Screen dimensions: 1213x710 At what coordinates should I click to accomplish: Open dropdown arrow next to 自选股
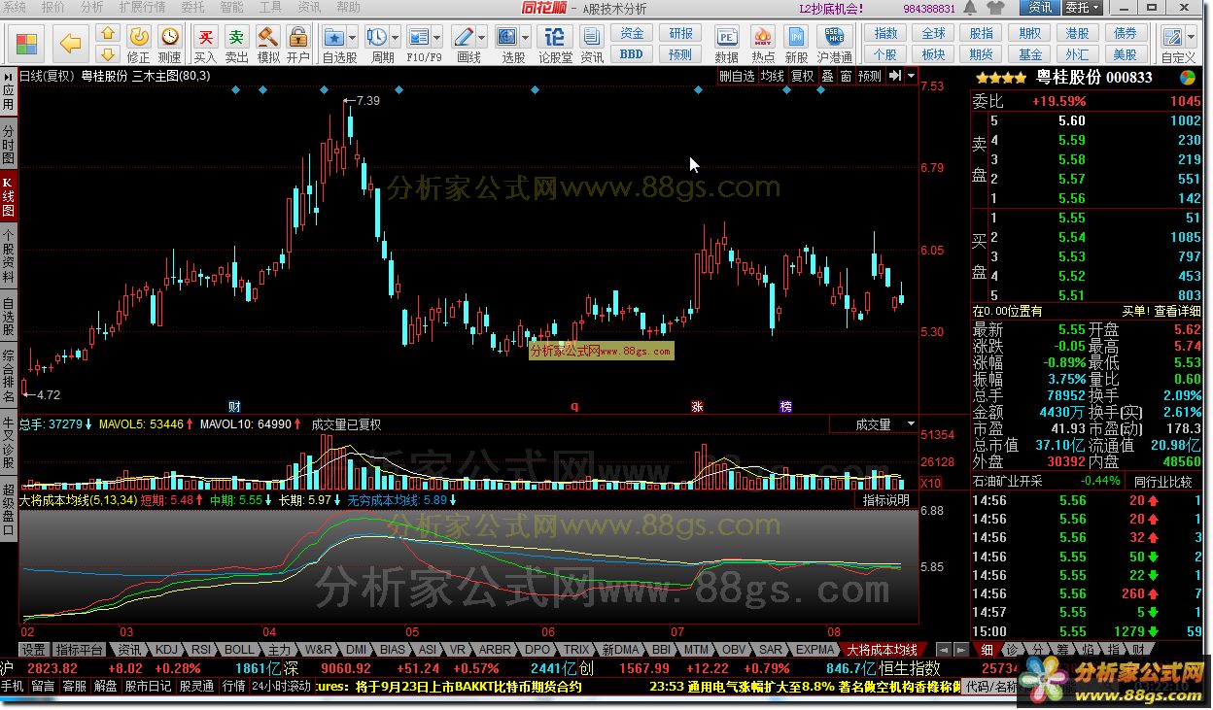point(352,39)
